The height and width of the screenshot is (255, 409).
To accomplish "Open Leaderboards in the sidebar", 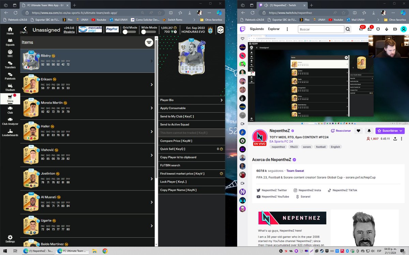I will point(10,132).
